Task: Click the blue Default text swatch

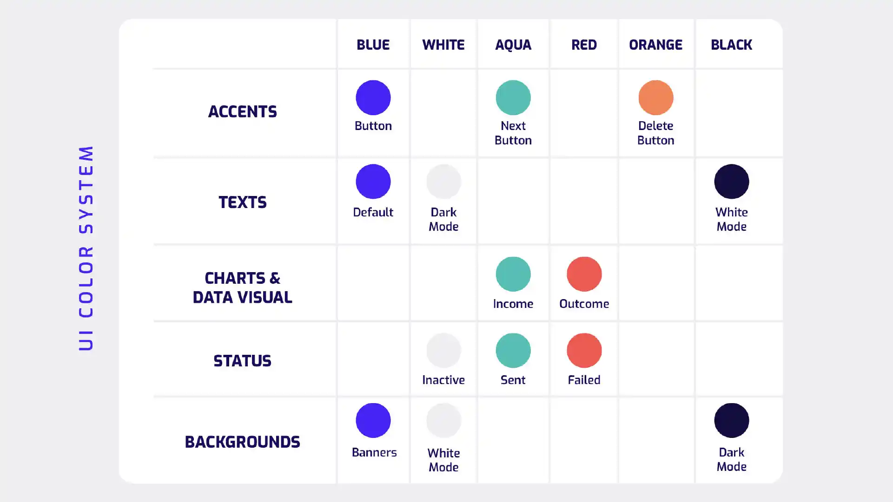Action: 373,182
